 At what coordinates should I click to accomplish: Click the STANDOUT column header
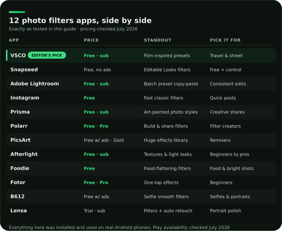pyautogui.click(x=158, y=40)
